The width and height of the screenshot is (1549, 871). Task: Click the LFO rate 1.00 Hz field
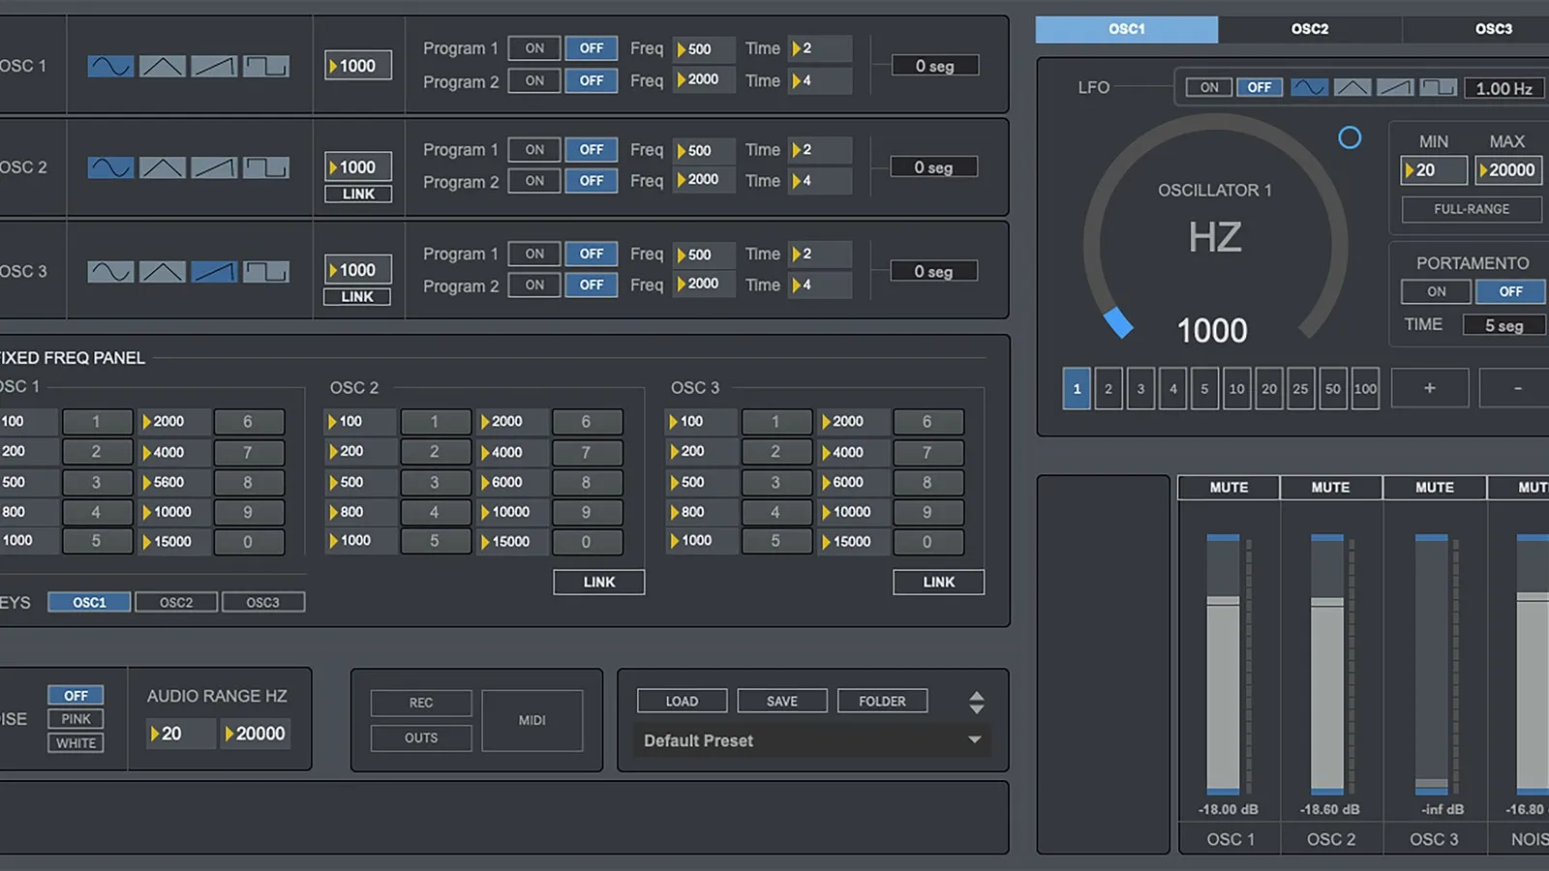pos(1503,88)
